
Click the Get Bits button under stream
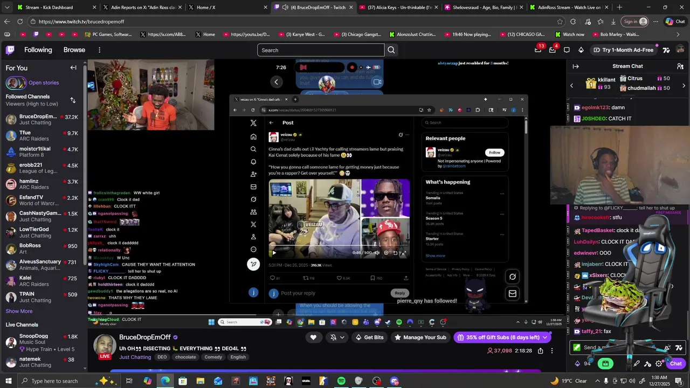369,337
